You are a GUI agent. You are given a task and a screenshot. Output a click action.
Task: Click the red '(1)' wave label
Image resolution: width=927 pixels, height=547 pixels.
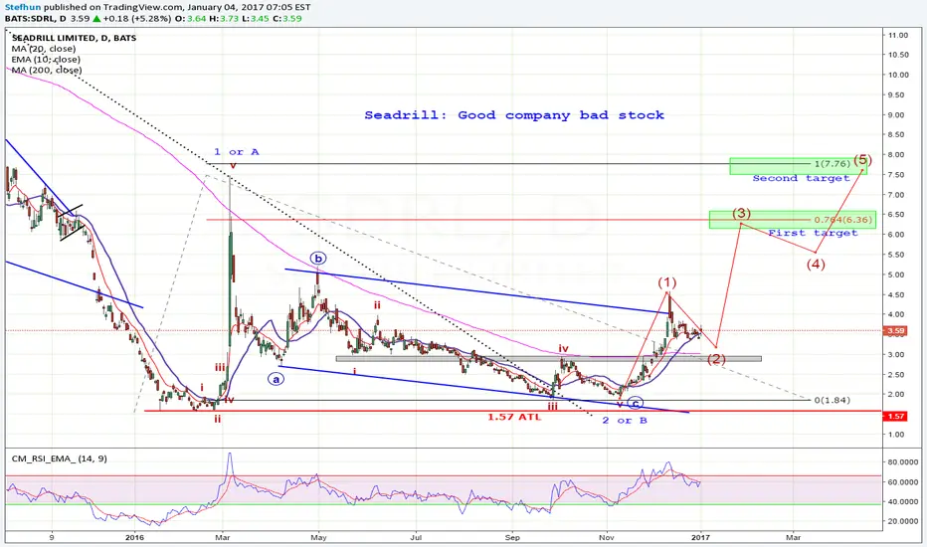(x=666, y=282)
